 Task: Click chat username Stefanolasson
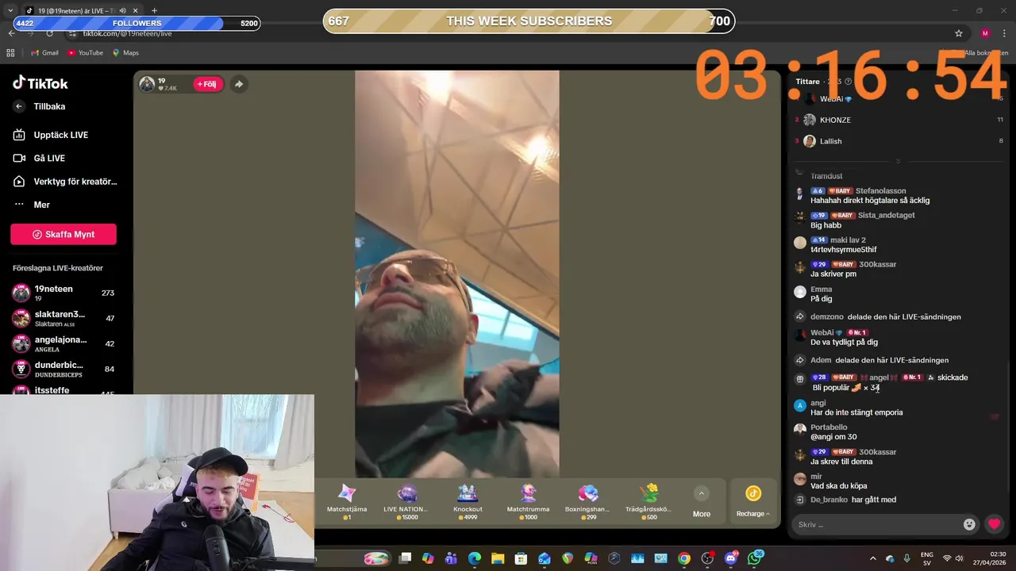880,191
